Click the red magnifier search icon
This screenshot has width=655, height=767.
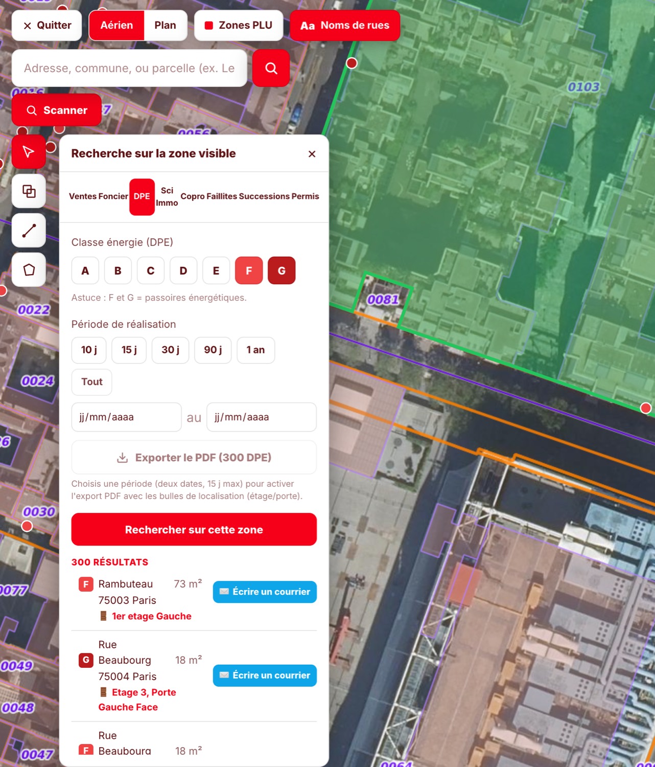pos(271,68)
